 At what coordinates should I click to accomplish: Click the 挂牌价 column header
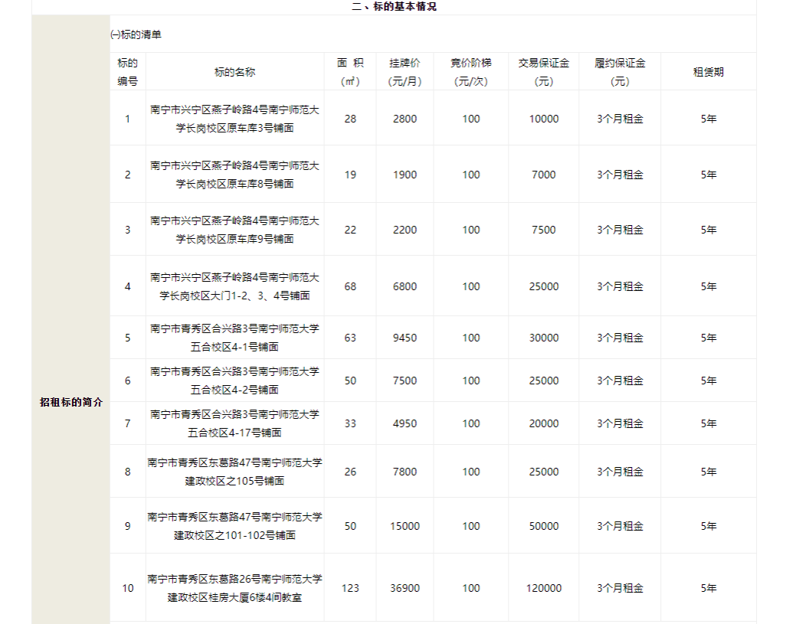click(404, 72)
